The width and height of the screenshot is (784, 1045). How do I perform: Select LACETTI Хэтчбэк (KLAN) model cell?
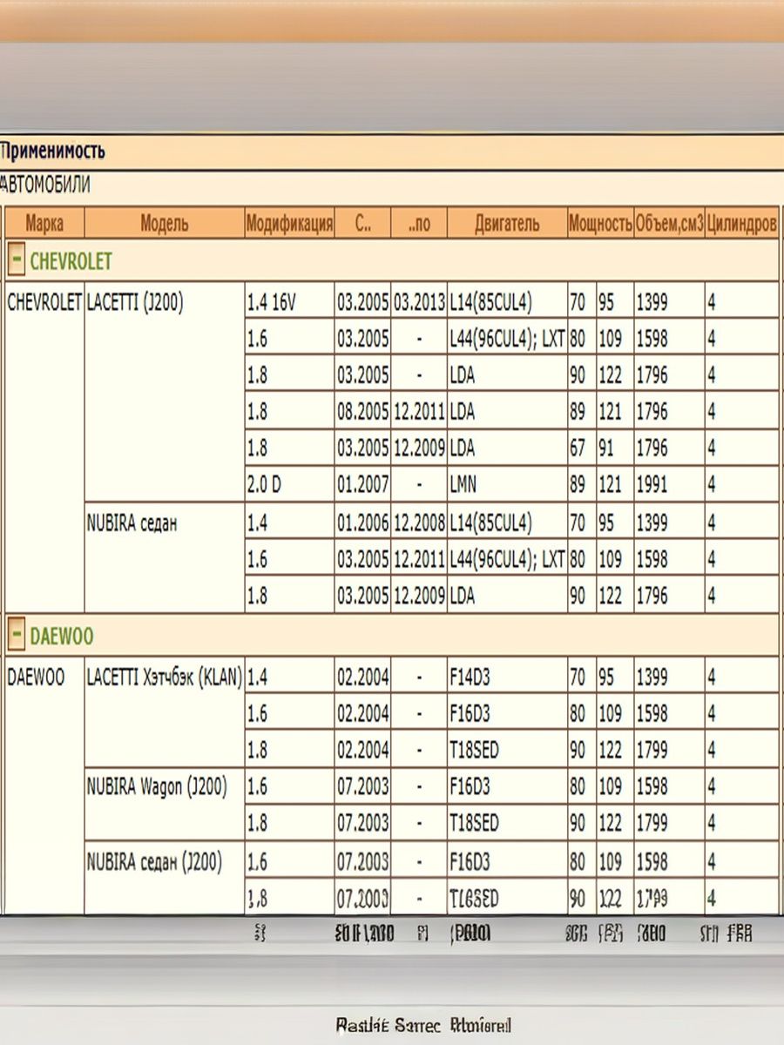click(164, 678)
